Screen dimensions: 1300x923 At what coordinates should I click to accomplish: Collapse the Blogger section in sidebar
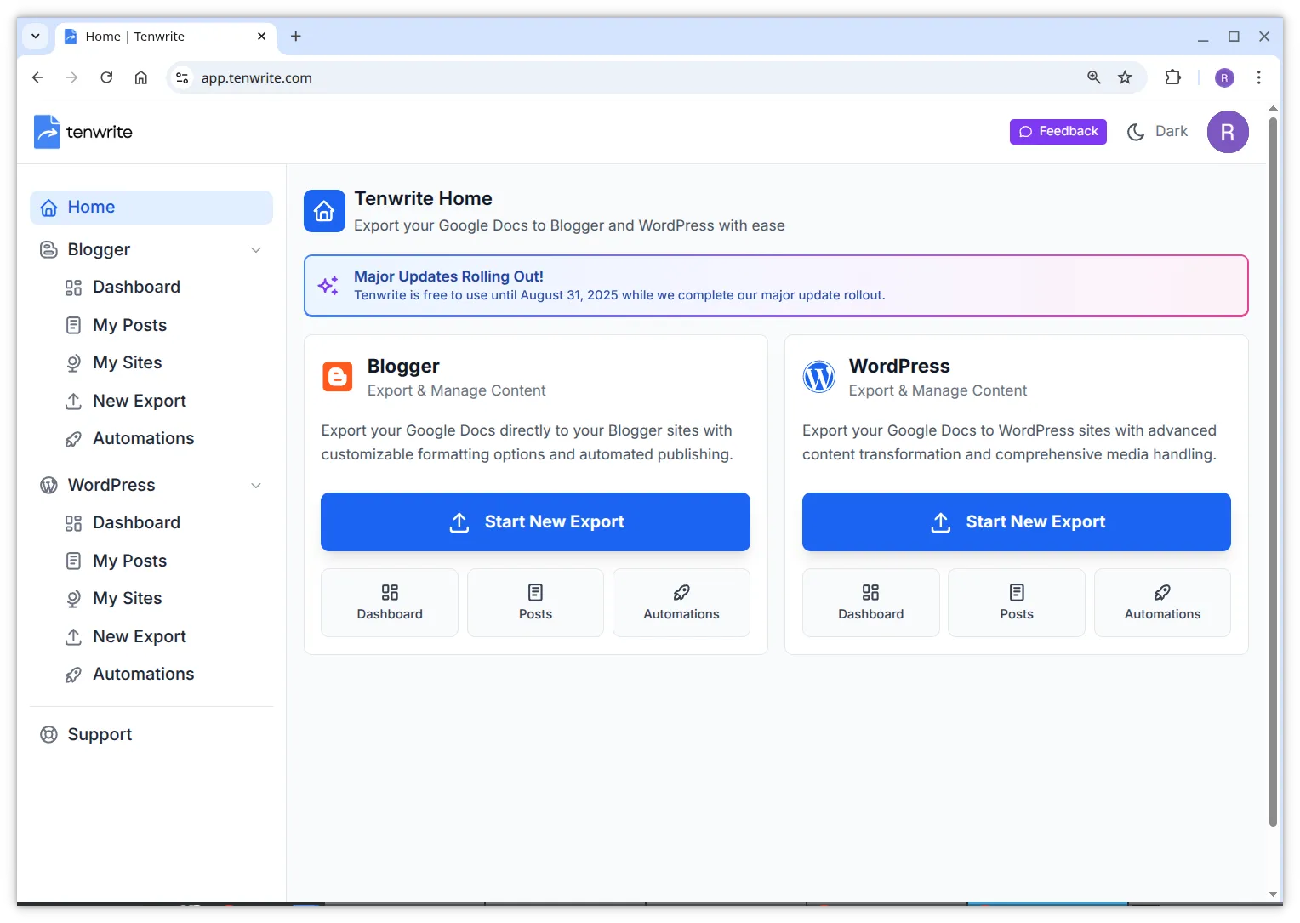(256, 249)
